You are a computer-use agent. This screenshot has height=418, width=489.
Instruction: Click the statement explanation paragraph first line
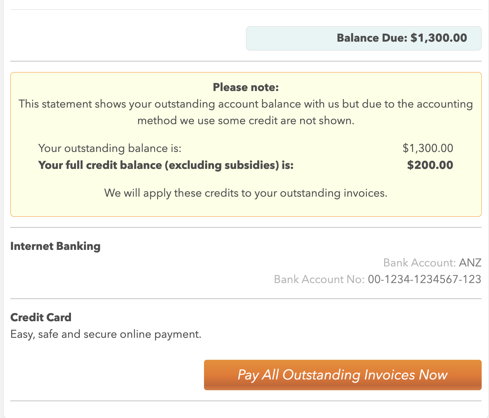[x=246, y=104]
